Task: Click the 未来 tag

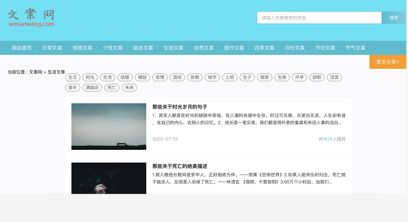Action: pyautogui.click(x=129, y=87)
